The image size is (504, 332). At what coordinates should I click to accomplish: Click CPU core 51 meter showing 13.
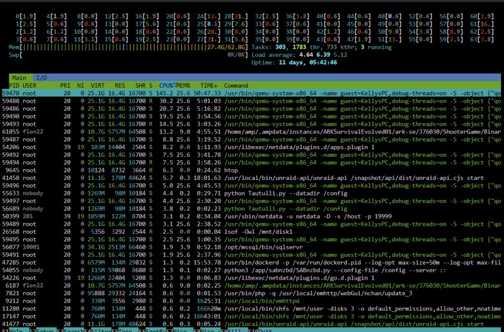click(390, 39)
